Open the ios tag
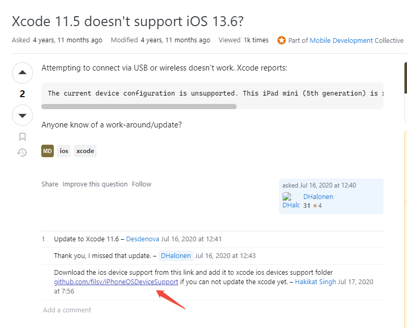 64,151
